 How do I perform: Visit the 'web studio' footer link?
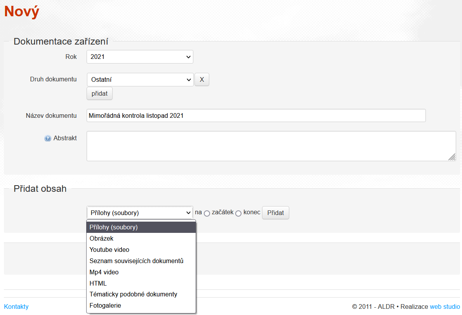tap(445, 307)
